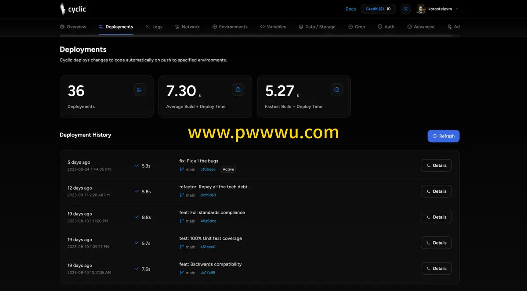Click the Credit ($) 10 badge
The width and height of the screenshot is (527, 291).
click(378, 9)
